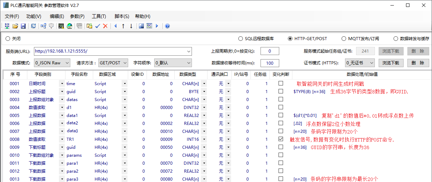Screen dimensions: 432x182
Task: Expand the 请求方法 GET/POST dropdown
Action: [x=113, y=63]
